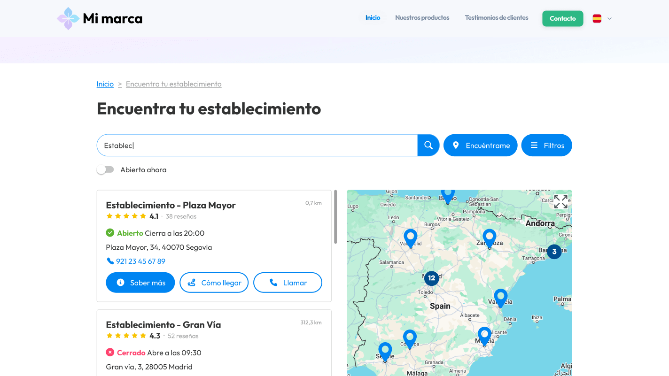Click Saber más for Plaza Mayor
The width and height of the screenshot is (669, 376).
[x=140, y=283]
